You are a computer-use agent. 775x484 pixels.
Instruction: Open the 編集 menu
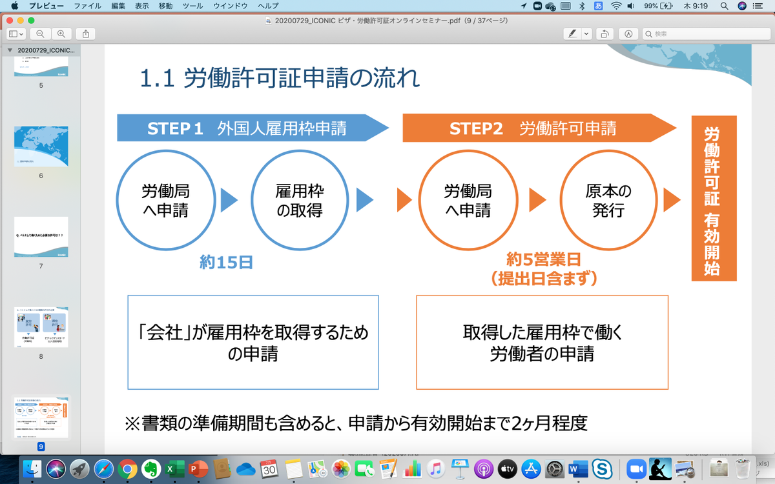pyautogui.click(x=118, y=6)
